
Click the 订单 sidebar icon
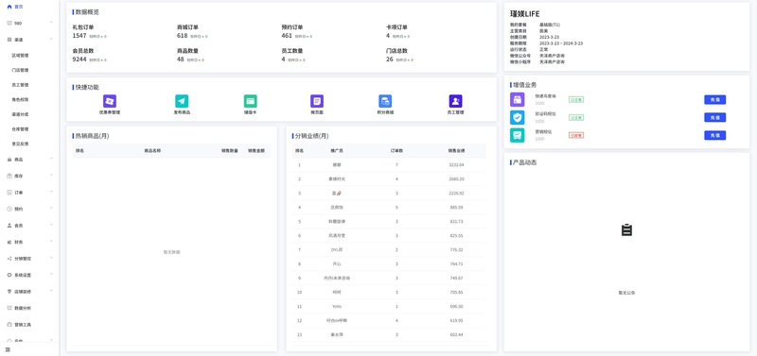9,193
